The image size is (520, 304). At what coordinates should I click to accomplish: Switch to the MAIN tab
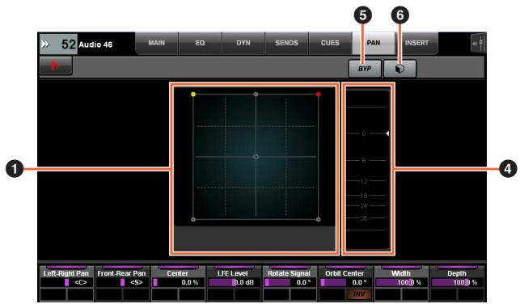click(157, 43)
